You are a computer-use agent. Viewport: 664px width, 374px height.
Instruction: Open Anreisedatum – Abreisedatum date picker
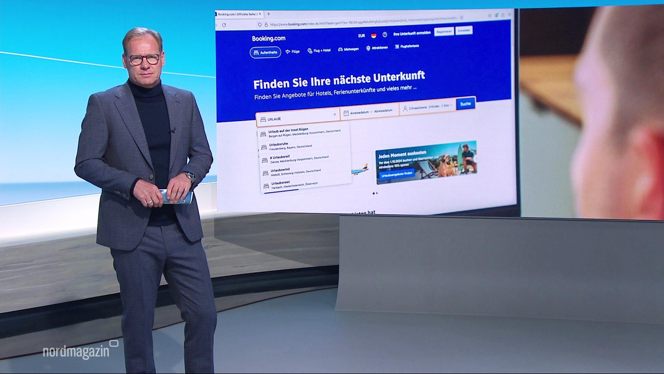point(369,112)
